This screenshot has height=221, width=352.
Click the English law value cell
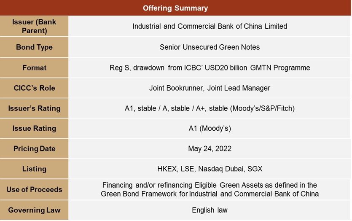[210, 210]
